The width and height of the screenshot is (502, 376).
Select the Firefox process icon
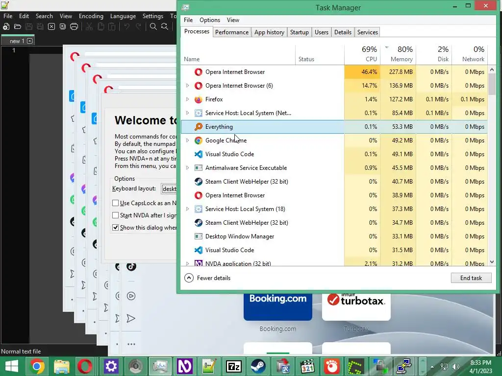[x=199, y=99]
